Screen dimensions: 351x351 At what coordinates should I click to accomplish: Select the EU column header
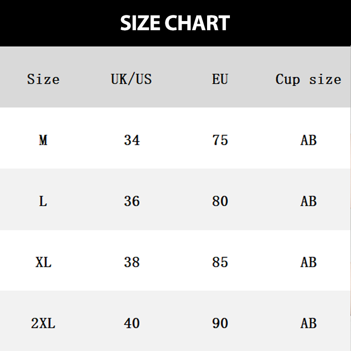point(220,79)
